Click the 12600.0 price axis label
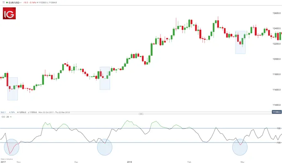Viewport: 282px width, 163px height. 277,13
